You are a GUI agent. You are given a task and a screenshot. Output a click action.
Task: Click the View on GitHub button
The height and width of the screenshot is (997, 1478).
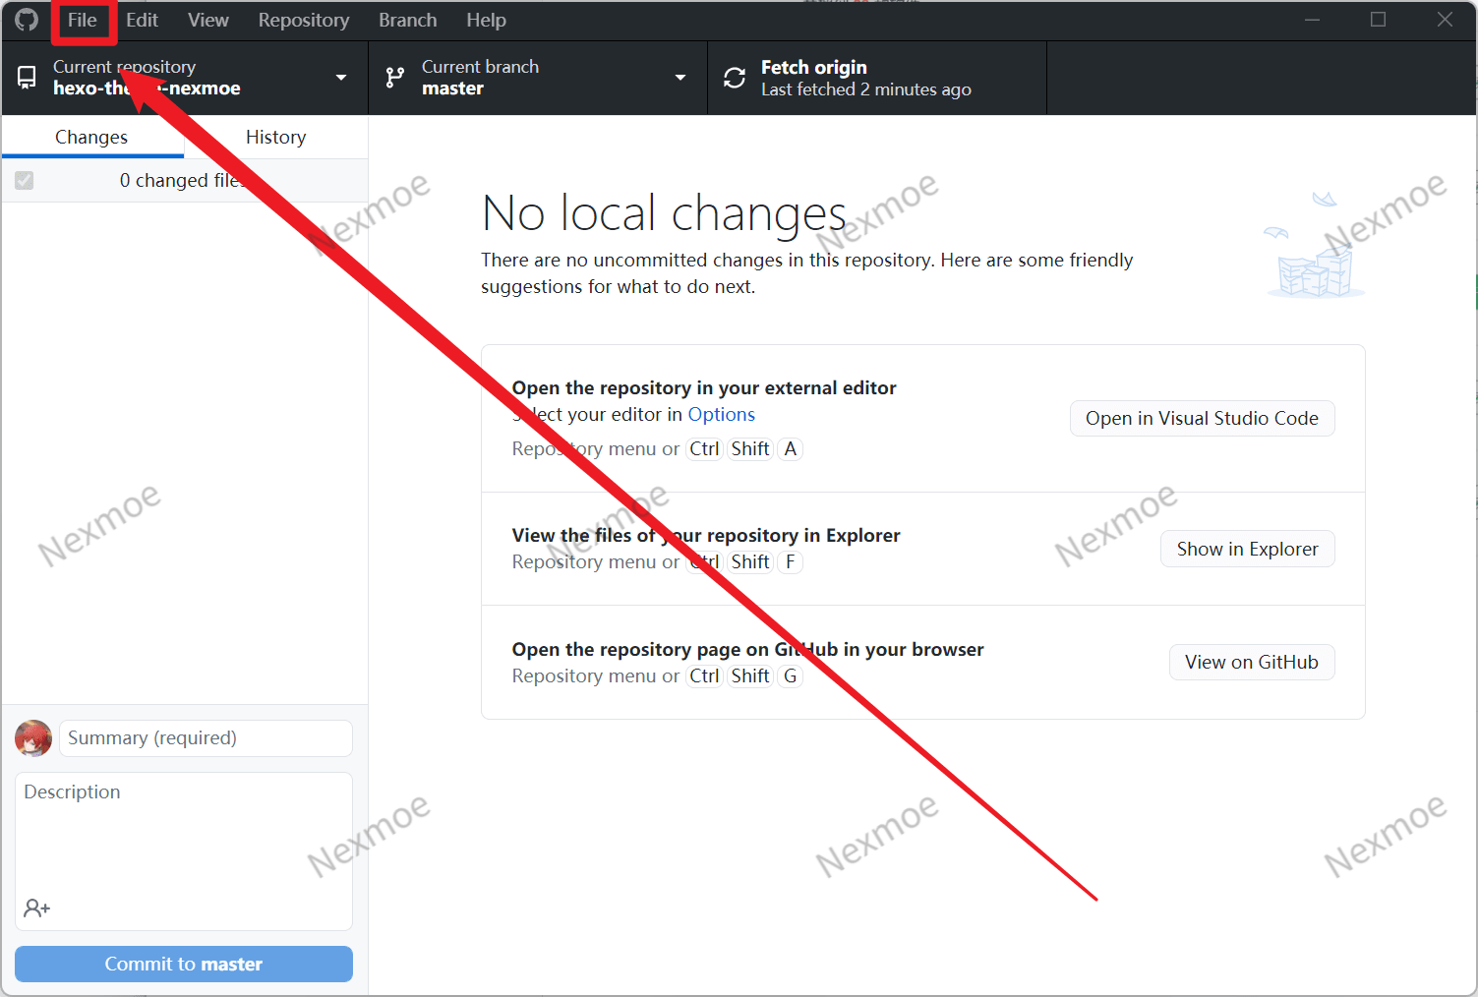point(1251,663)
